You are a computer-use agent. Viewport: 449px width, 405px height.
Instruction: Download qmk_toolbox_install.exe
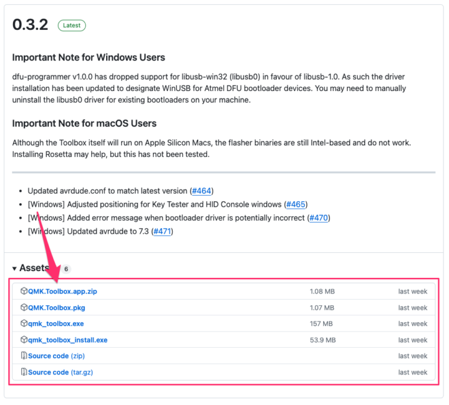click(67, 340)
